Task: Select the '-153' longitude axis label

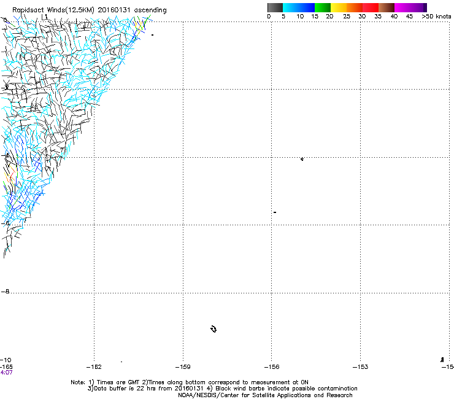Action: [361, 367]
